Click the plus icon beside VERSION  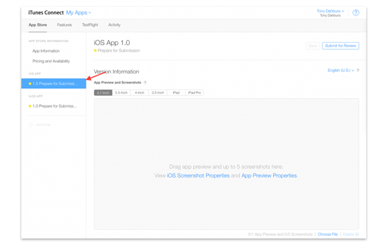pyautogui.click(x=31, y=125)
